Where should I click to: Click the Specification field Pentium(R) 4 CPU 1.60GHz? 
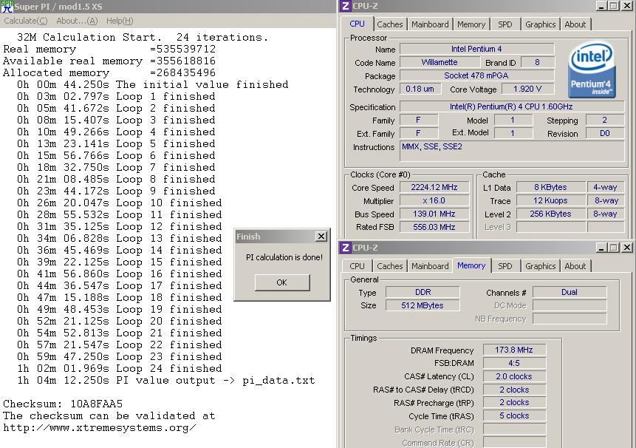click(511, 106)
